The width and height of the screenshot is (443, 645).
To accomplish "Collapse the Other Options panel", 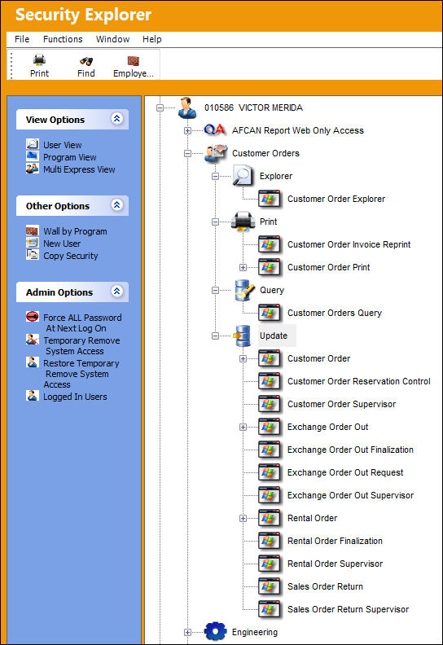I will (116, 205).
